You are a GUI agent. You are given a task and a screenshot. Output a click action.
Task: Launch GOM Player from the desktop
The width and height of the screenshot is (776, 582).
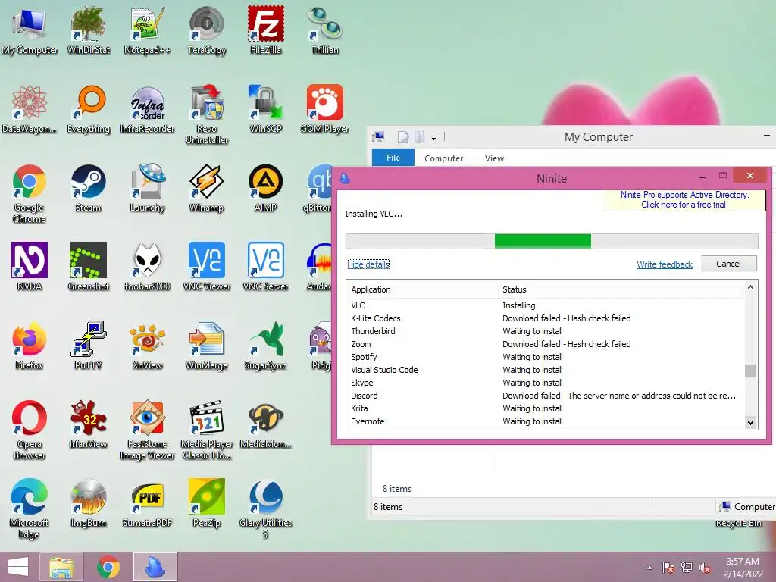click(x=324, y=109)
